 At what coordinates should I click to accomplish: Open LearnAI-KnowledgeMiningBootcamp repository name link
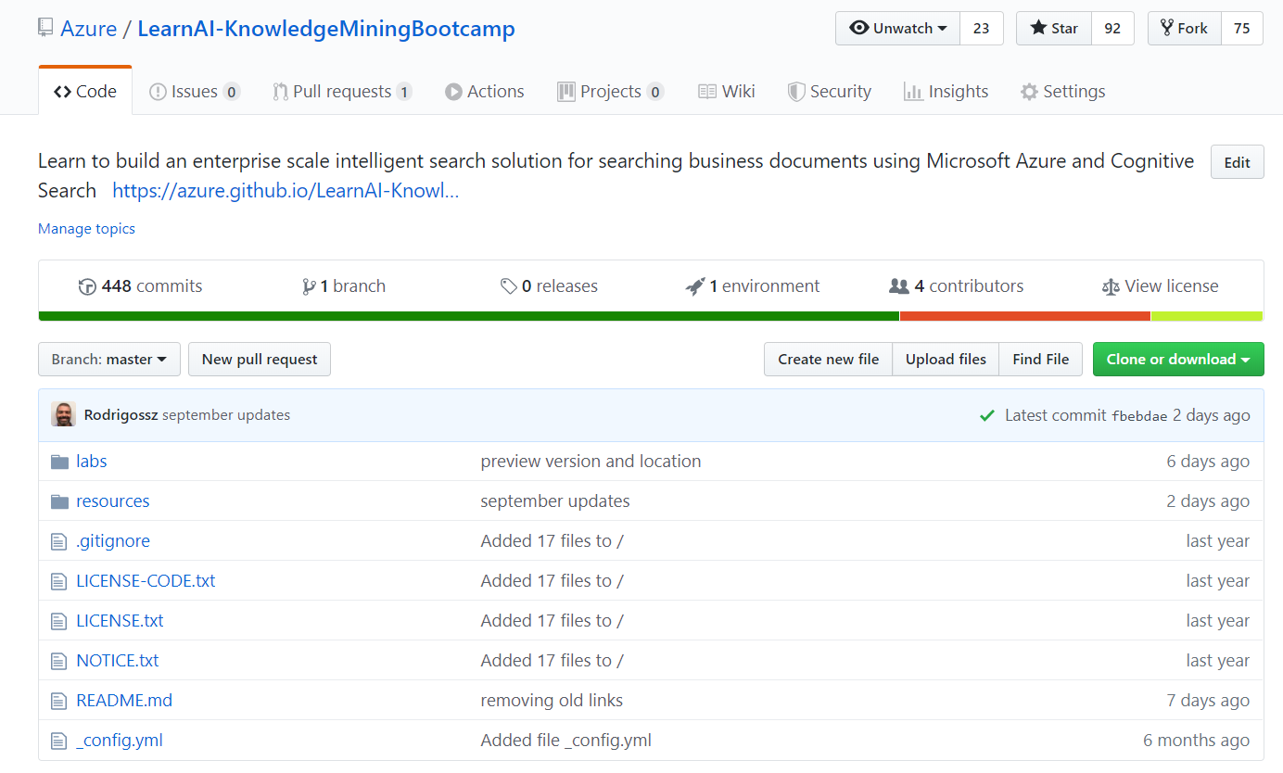point(326,29)
